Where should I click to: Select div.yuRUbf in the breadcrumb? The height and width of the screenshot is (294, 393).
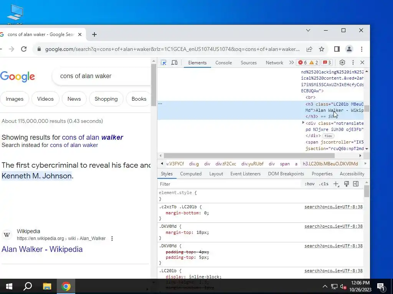pos(253,164)
